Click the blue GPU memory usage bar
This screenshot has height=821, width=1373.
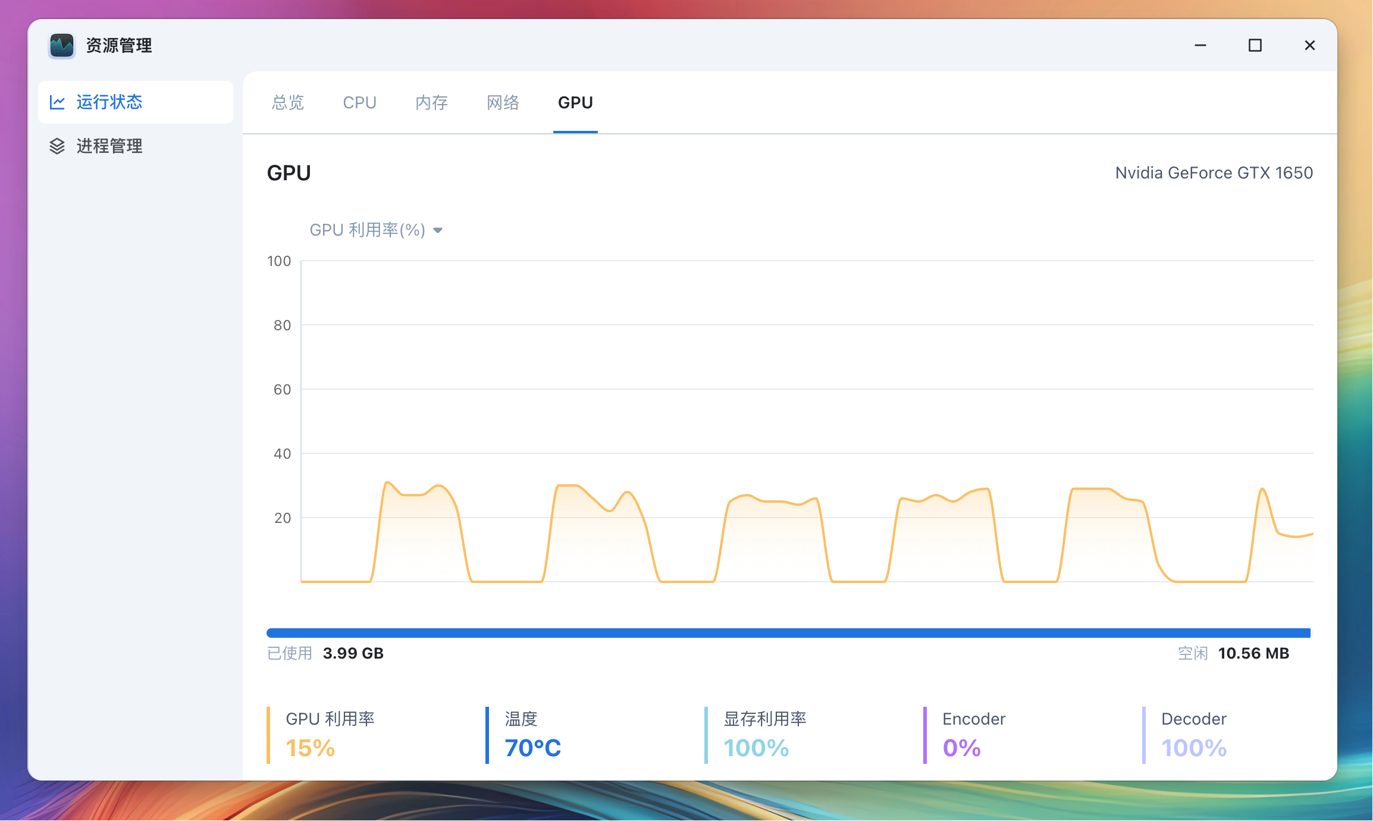[788, 633]
